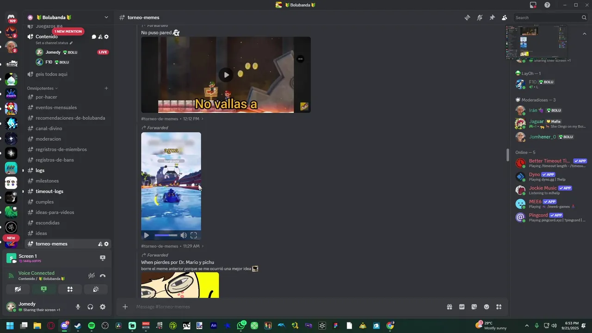The height and width of the screenshot is (333, 592).
Task: Open the por-hacer channel
Action: pyautogui.click(x=68, y=97)
